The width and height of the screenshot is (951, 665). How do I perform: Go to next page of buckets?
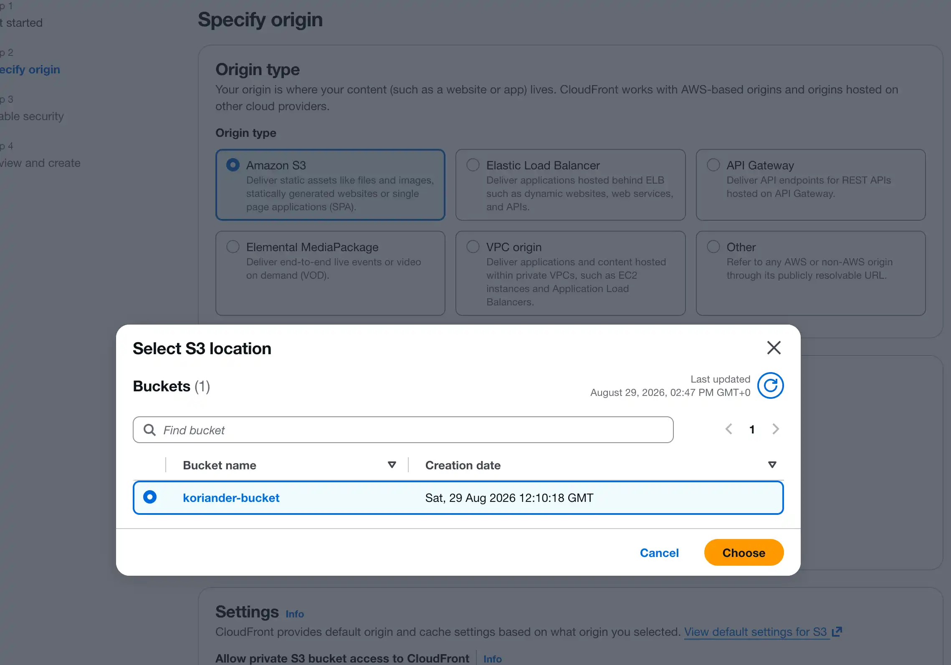776,429
